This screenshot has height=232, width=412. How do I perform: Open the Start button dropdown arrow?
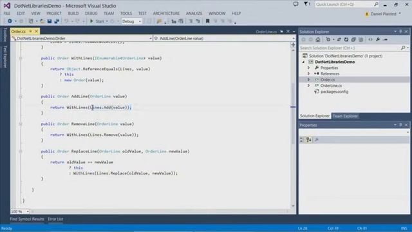tap(107, 21)
